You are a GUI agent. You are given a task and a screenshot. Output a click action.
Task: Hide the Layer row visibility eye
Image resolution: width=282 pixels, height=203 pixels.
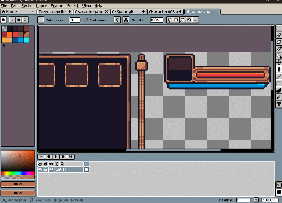pos(40,169)
